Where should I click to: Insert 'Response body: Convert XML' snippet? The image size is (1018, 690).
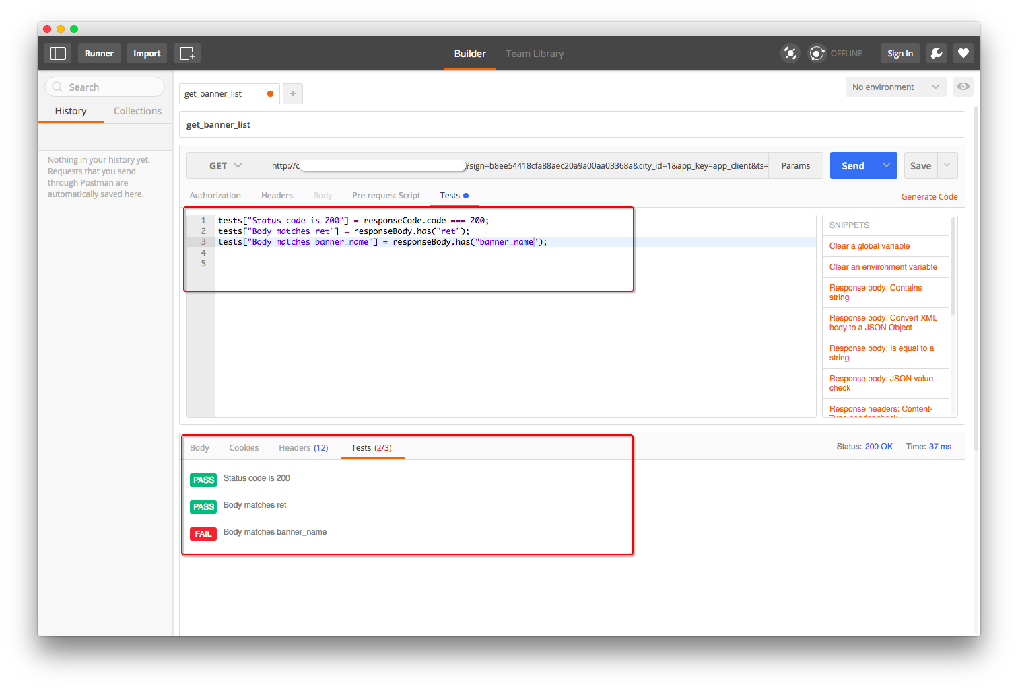click(x=883, y=323)
